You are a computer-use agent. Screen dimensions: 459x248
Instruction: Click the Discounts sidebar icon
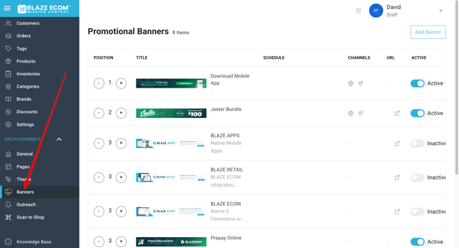[8, 112]
